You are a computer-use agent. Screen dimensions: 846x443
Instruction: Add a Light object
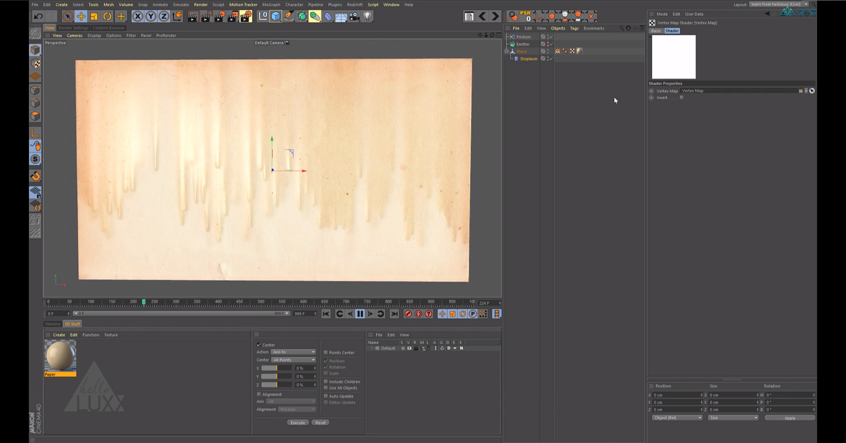coord(368,16)
